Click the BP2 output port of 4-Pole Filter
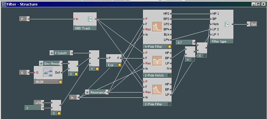This screenshot has width=267, height=119. point(171,19)
